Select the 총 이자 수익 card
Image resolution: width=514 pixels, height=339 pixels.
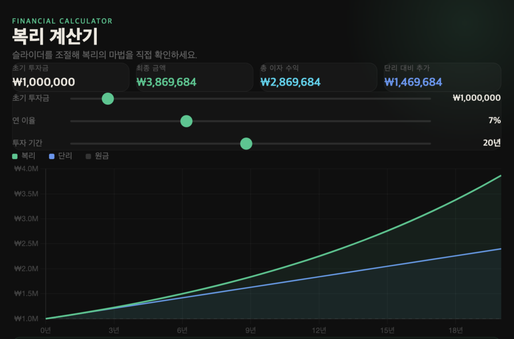(318, 77)
